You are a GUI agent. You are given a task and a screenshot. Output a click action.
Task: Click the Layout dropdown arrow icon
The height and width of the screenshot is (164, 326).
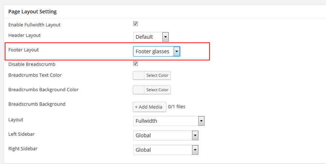[x=201, y=121]
